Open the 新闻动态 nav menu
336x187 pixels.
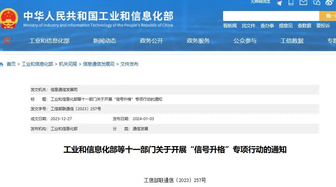point(104,41)
